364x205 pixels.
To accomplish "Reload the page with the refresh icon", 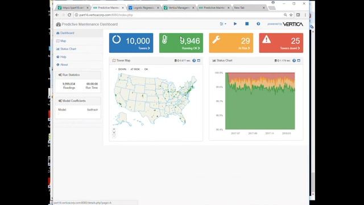I will (69, 15).
